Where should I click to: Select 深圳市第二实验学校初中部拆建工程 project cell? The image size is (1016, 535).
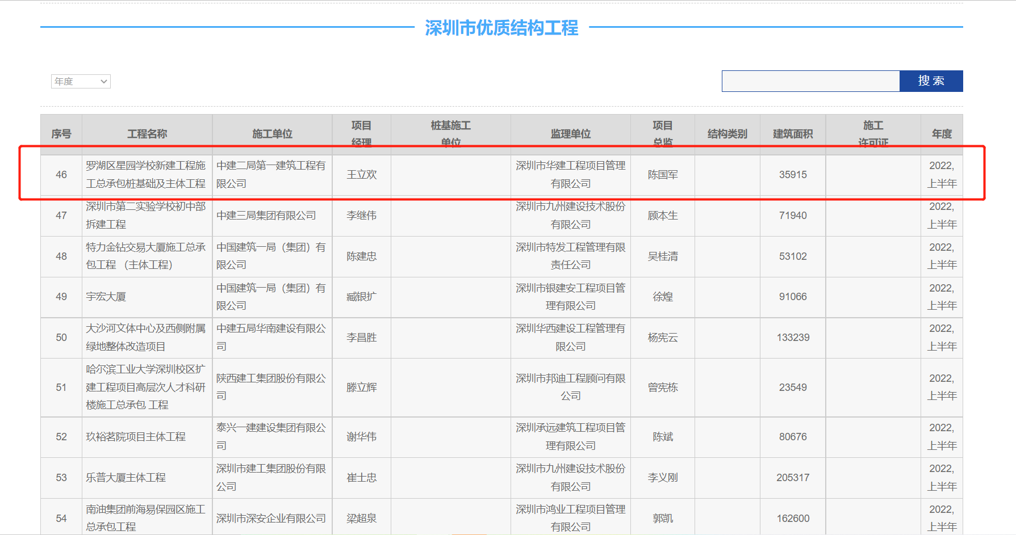146,216
